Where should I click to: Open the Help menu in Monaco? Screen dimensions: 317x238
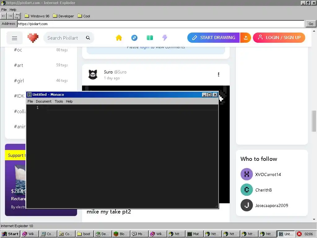(x=69, y=101)
